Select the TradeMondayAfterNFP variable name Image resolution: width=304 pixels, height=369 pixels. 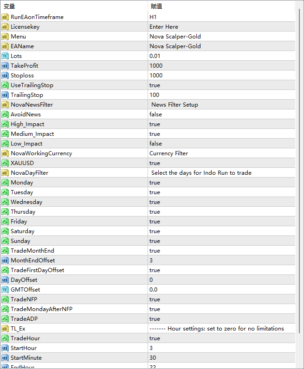(41, 309)
